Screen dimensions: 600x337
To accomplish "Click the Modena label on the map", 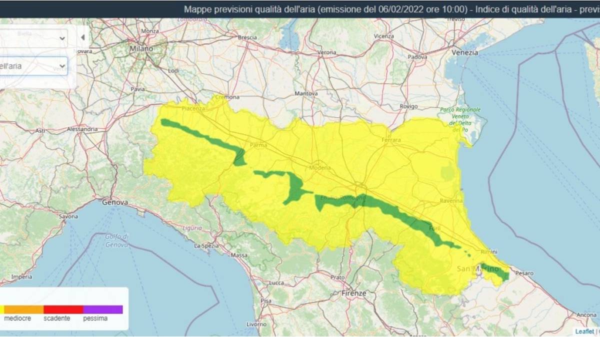I will pos(319,168).
